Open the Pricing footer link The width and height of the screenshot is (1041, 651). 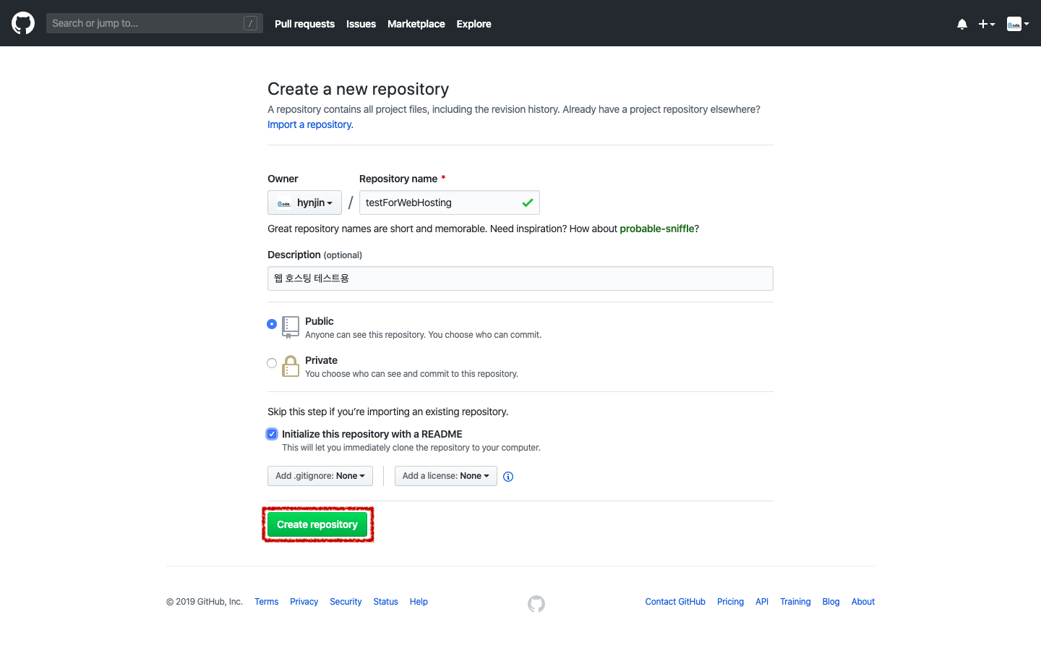(730, 602)
